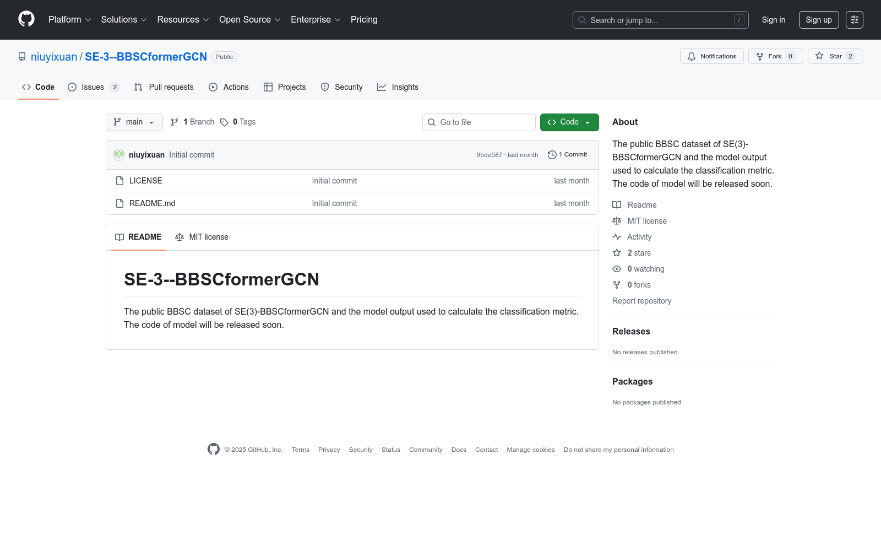Click the LICENSE file icon
The width and height of the screenshot is (881, 551).
pyautogui.click(x=119, y=181)
